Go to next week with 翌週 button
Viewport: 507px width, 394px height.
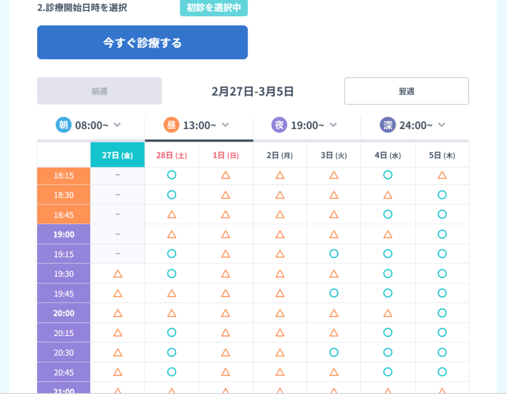pos(406,91)
